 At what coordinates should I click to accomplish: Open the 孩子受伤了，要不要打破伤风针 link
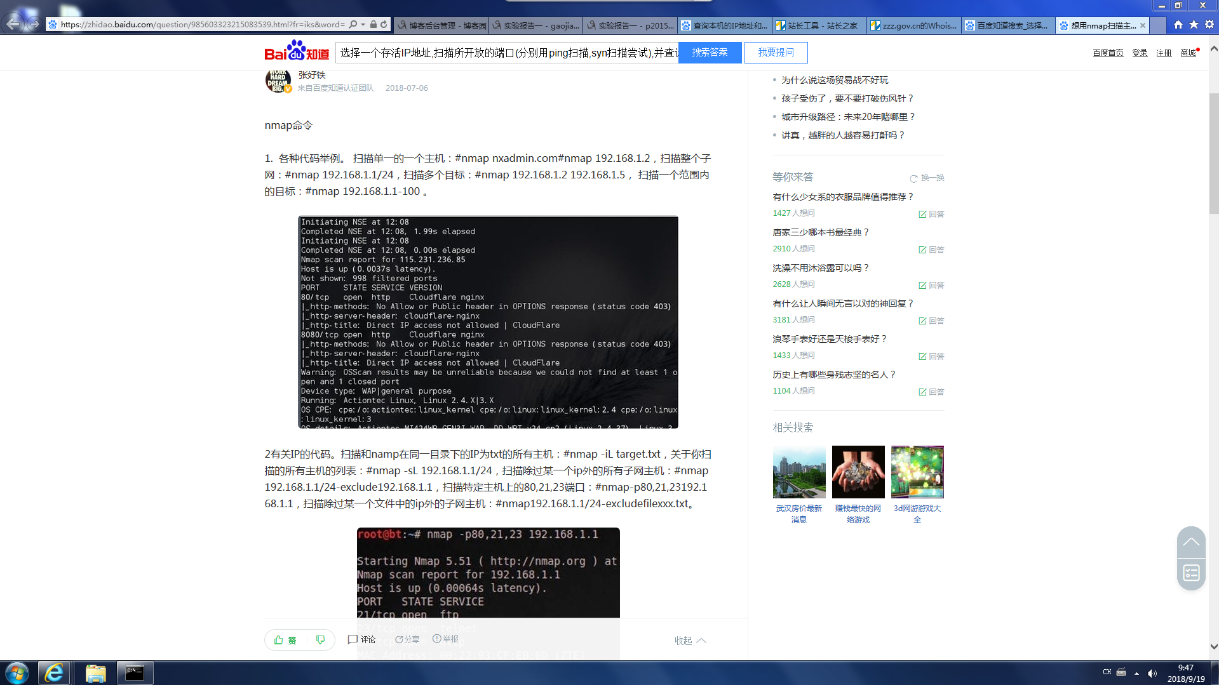pos(847,98)
